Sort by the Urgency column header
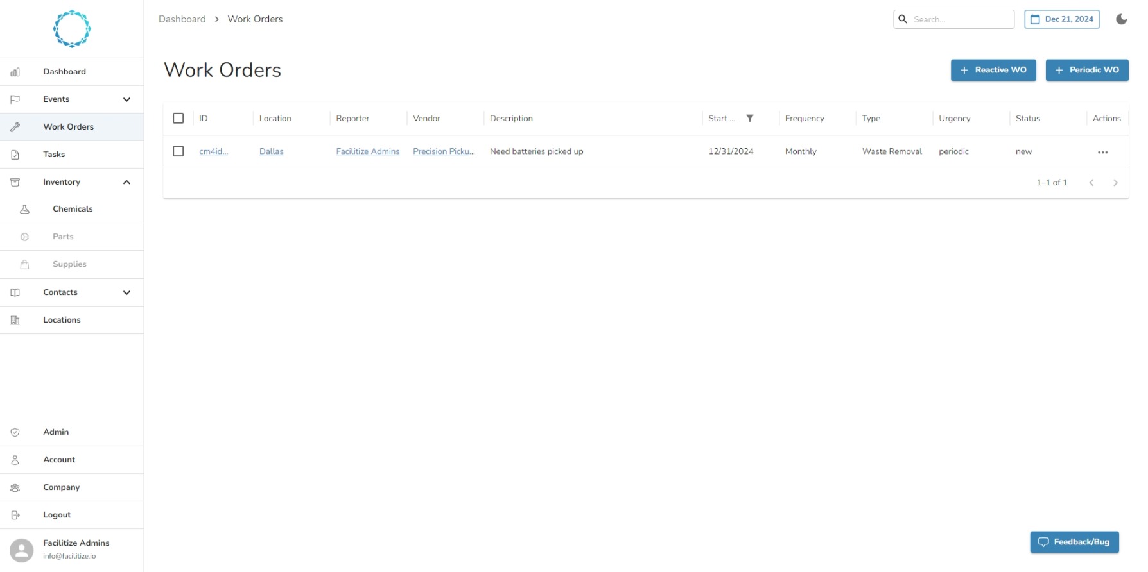This screenshot has width=1148, height=572. (x=954, y=119)
